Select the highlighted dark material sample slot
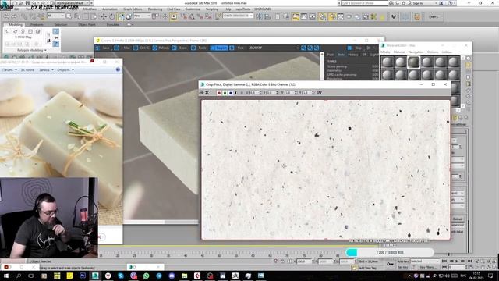The height and width of the screenshot is (281, 499). [414, 62]
